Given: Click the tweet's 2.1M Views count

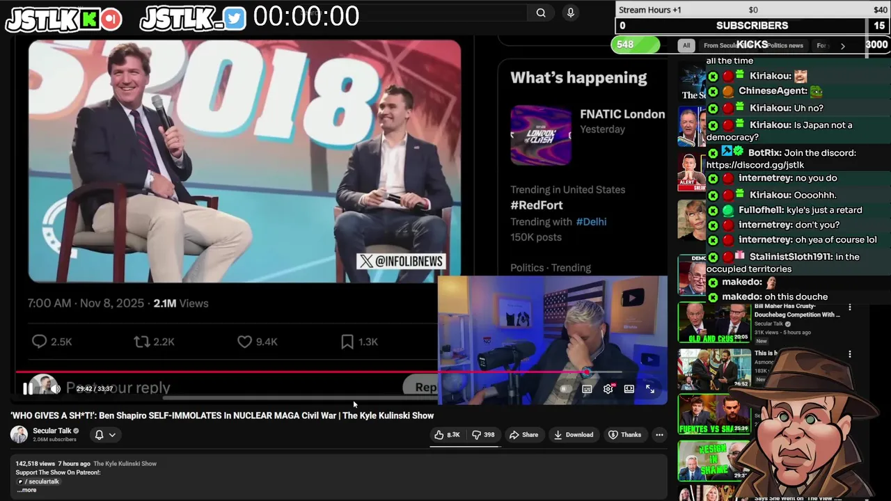Looking at the screenshot, I should click(181, 303).
